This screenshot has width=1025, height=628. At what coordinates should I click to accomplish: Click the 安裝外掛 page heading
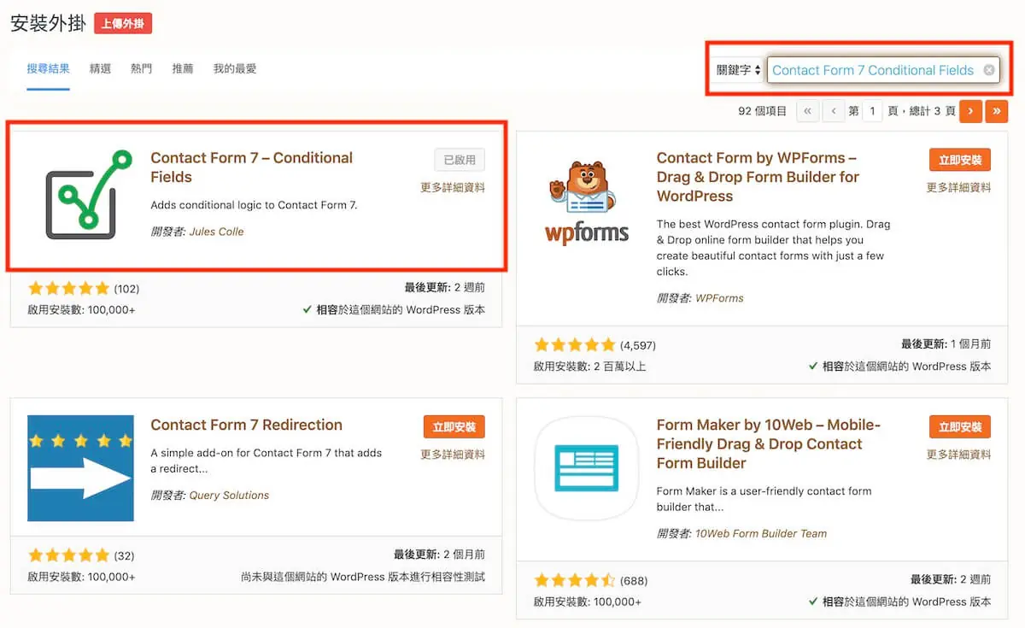[x=48, y=23]
